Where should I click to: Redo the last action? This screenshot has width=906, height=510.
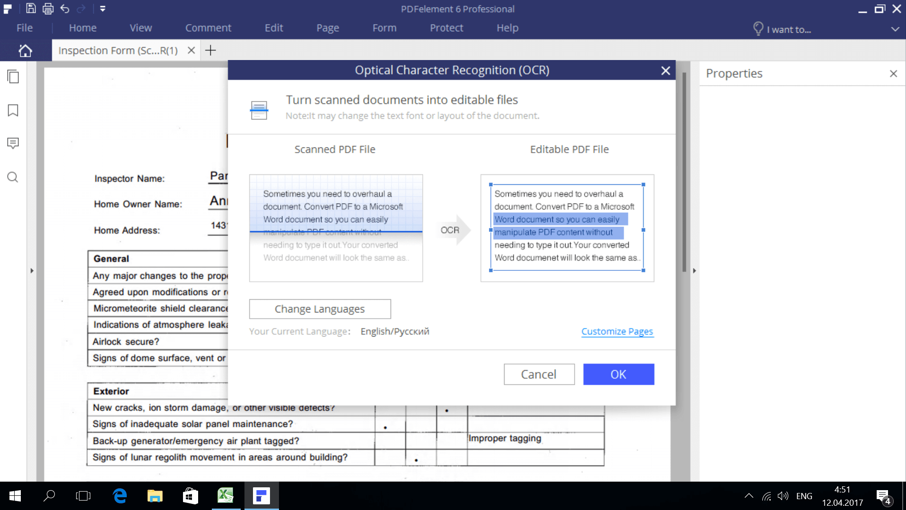(x=81, y=9)
